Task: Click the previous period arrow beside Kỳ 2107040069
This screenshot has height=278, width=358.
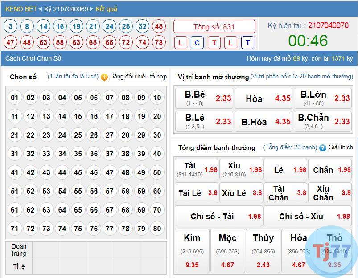Action: tap(40, 9)
